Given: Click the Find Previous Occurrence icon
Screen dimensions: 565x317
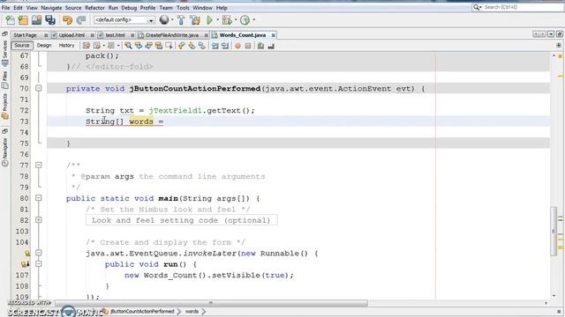Looking at the screenshot, I should pyautogui.click(x=139, y=46).
